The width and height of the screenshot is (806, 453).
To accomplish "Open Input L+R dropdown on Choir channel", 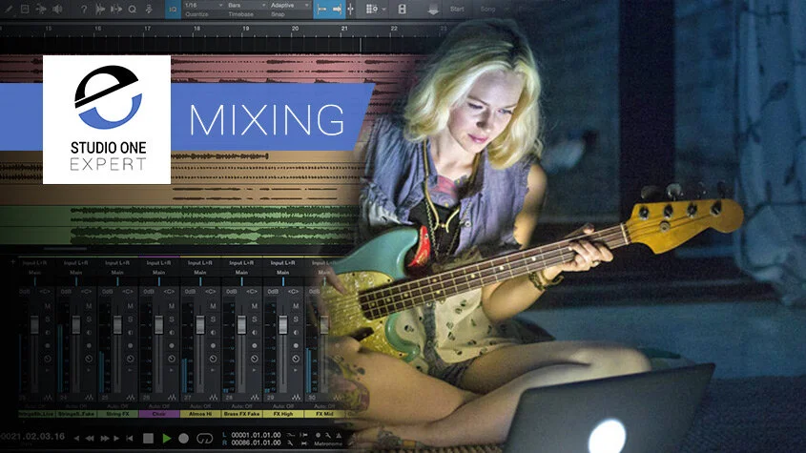I will point(158,263).
